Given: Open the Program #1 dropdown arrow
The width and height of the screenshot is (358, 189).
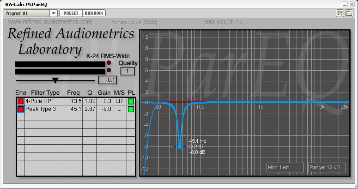Looking at the screenshot, I should pos(54,13).
